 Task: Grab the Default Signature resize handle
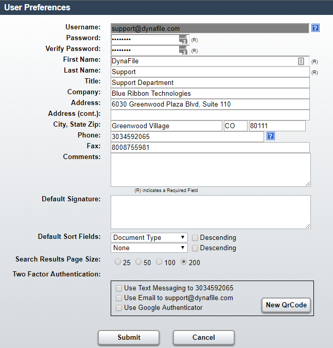coord(308,226)
